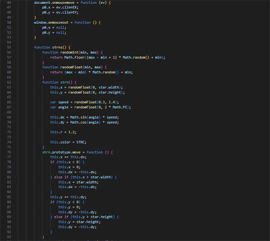Image resolution: width=270 pixels, height=241 pixels.
Task: Click 'strn.prototype.move' text
Action: (61, 152)
